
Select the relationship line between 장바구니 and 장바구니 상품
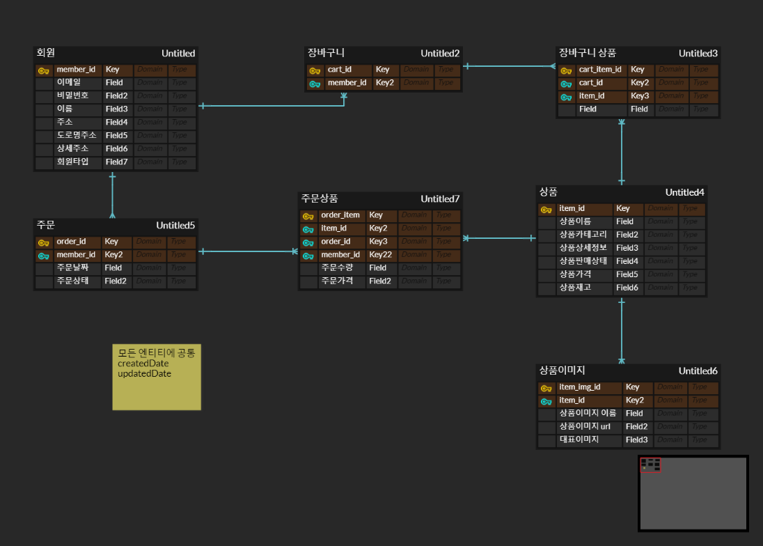pos(509,66)
